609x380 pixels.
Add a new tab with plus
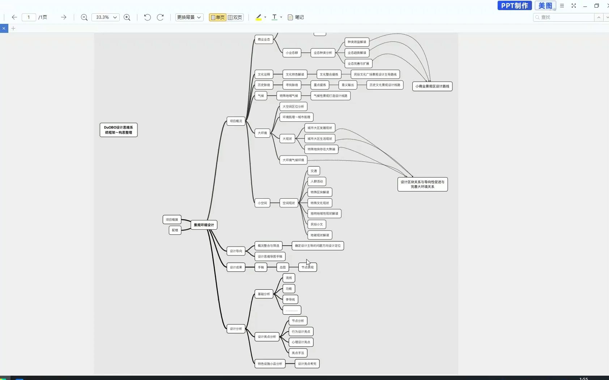coord(13,28)
